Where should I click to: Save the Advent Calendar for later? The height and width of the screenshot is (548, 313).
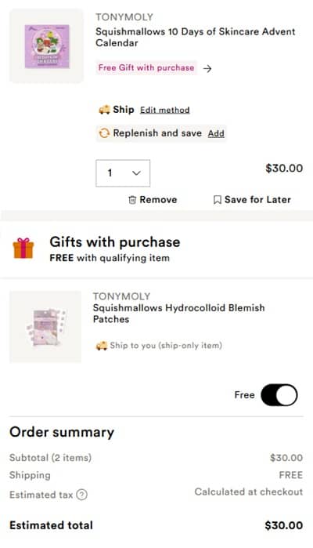tap(252, 200)
